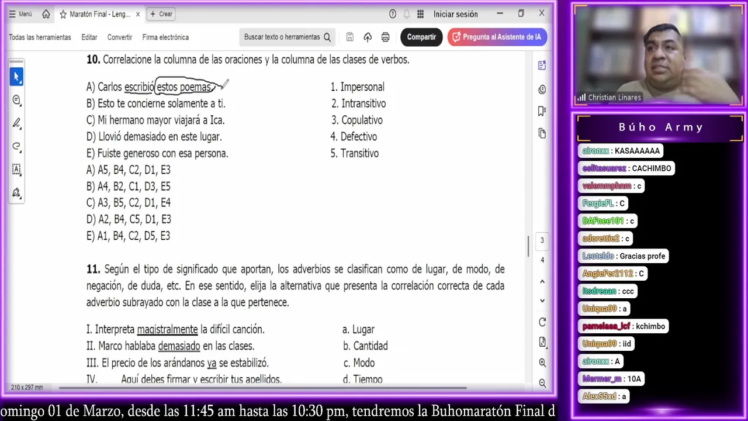Screen dimensions: 748x421
Task: Open Todas las herramientas
Action: pos(40,37)
